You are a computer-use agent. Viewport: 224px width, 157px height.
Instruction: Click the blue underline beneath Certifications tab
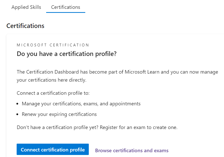[65, 12]
